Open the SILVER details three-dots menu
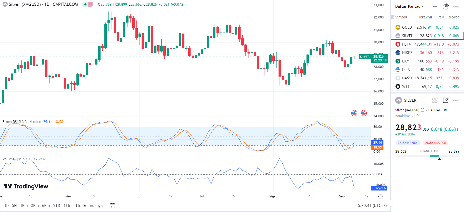Viewport: 465px width, 212px height. 456,100
